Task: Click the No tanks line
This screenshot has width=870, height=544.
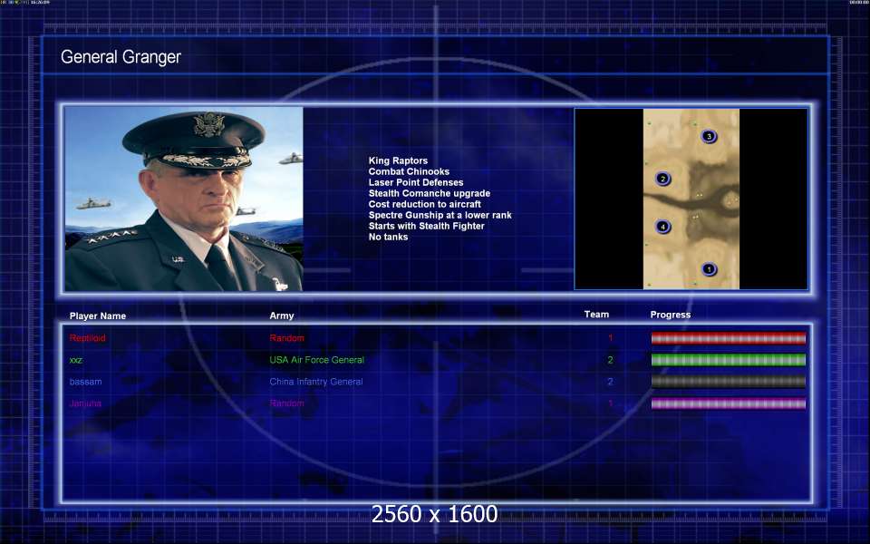Action: (389, 237)
